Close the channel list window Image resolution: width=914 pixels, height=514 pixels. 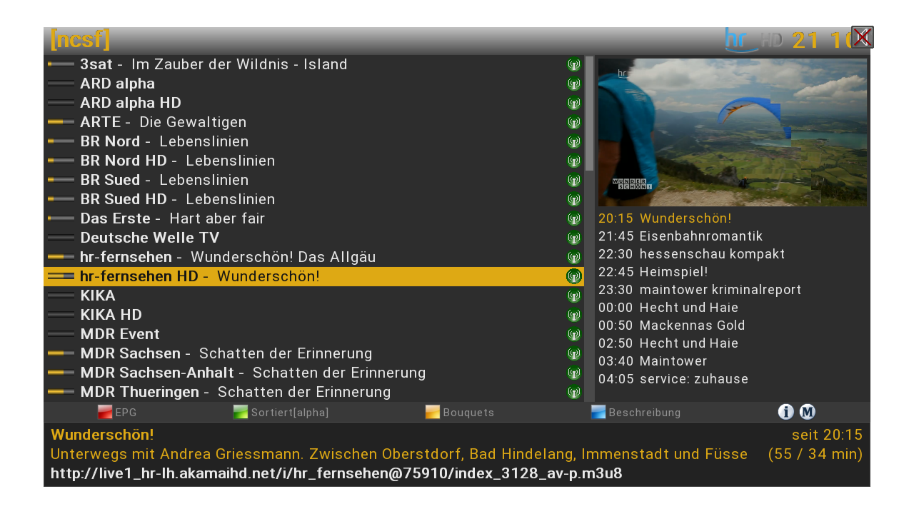[x=862, y=37]
